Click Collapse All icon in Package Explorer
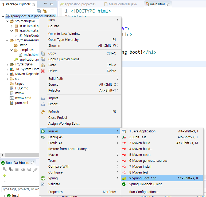 pos(39,11)
